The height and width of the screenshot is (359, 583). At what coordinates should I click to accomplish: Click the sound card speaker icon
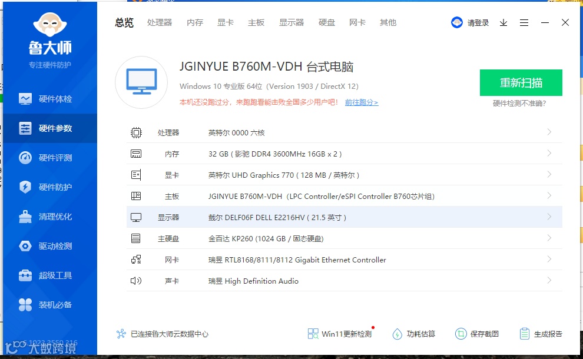[x=136, y=281]
